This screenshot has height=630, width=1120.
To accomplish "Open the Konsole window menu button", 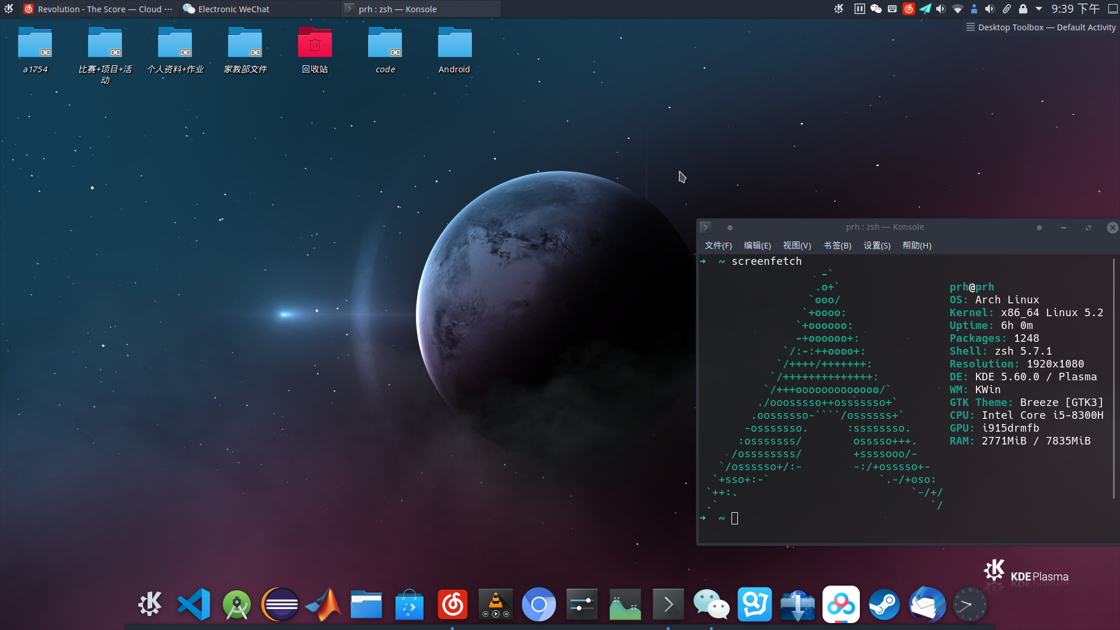I will (x=705, y=227).
